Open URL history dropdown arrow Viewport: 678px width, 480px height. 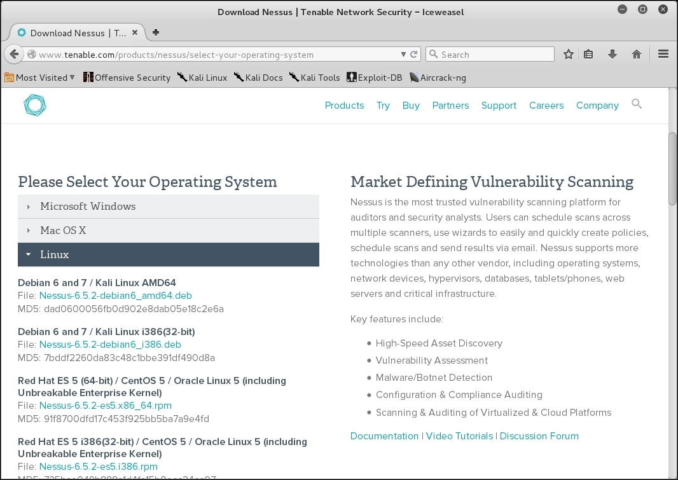tap(403, 55)
